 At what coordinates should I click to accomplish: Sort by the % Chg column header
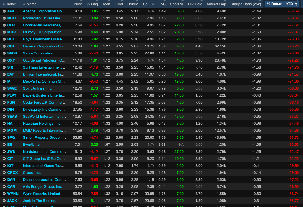92,4
